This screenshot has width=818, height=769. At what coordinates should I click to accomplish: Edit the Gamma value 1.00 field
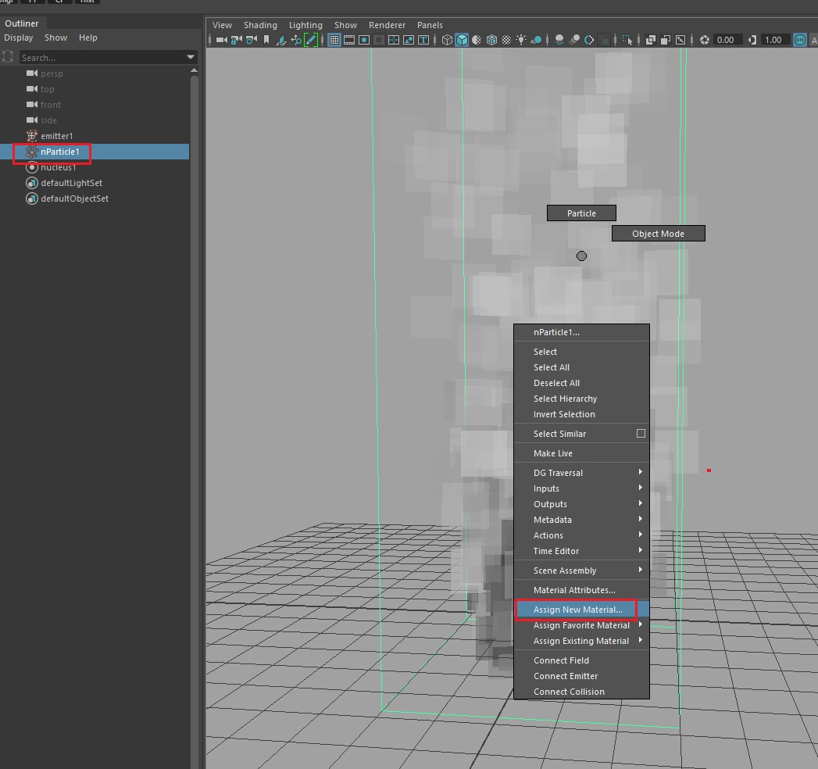tap(775, 40)
